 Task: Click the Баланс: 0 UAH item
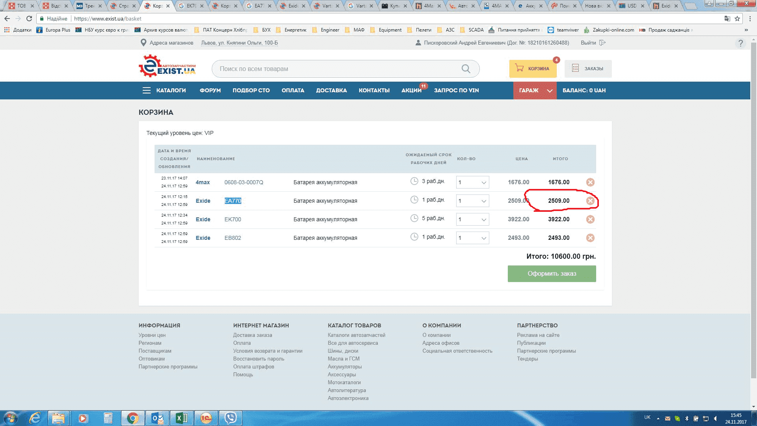(x=584, y=90)
